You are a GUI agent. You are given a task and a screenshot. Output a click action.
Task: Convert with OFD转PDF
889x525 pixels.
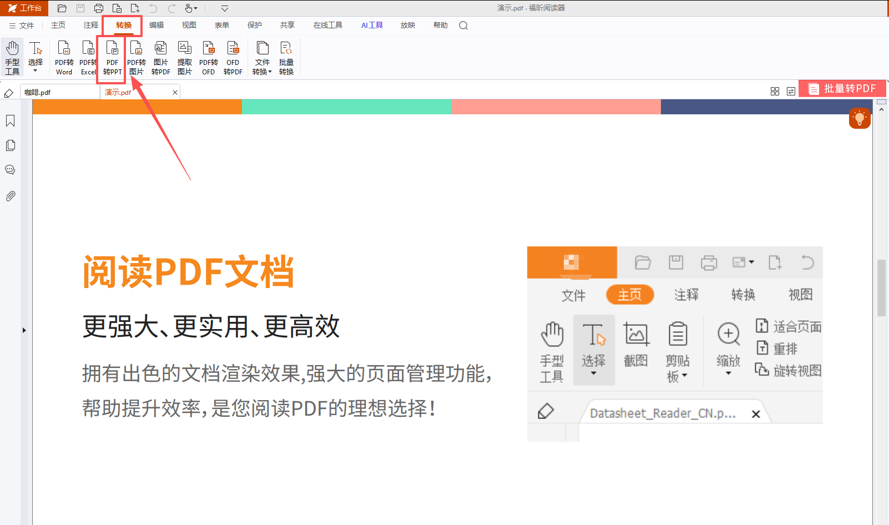click(x=233, y=58)
